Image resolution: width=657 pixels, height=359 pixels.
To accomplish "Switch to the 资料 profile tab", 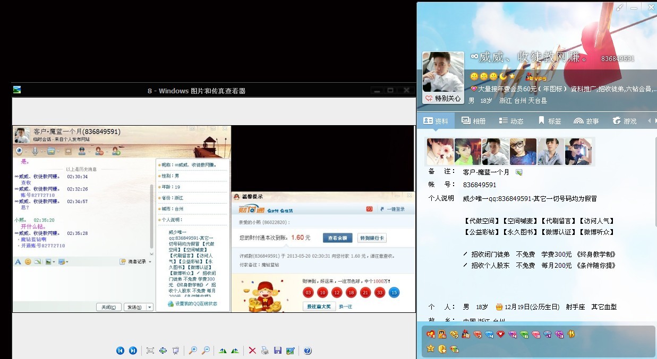I will pos(436,121).
